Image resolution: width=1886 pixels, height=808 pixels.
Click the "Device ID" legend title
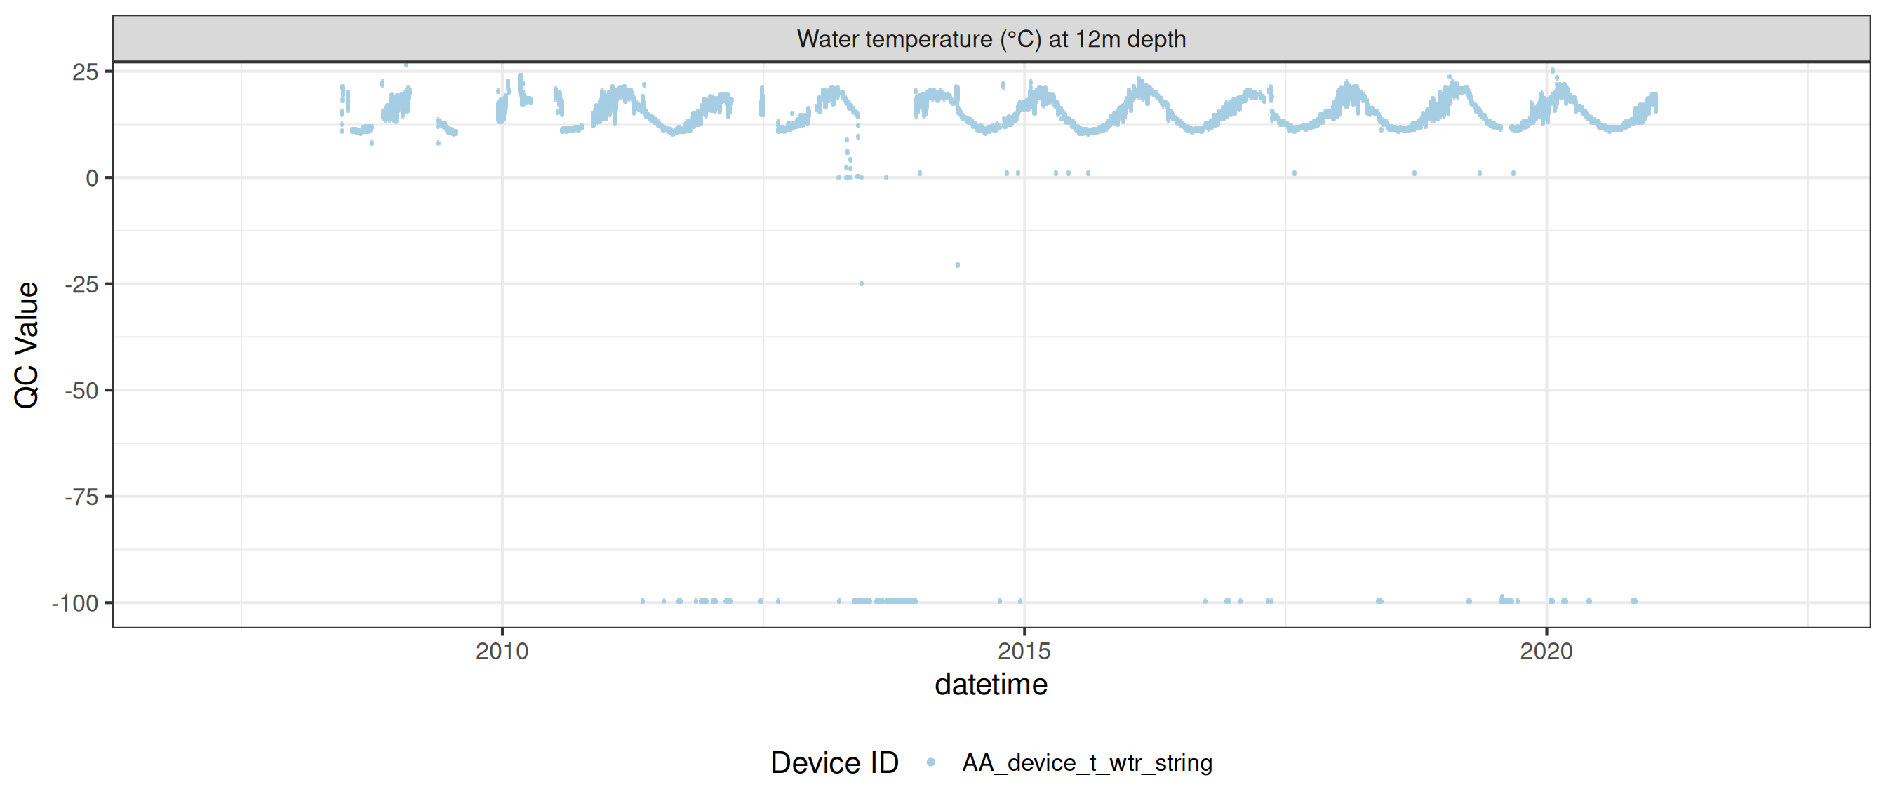[x=834, y=762]
